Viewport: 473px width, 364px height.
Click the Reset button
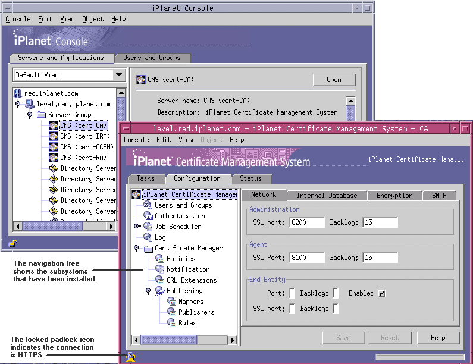390,338
